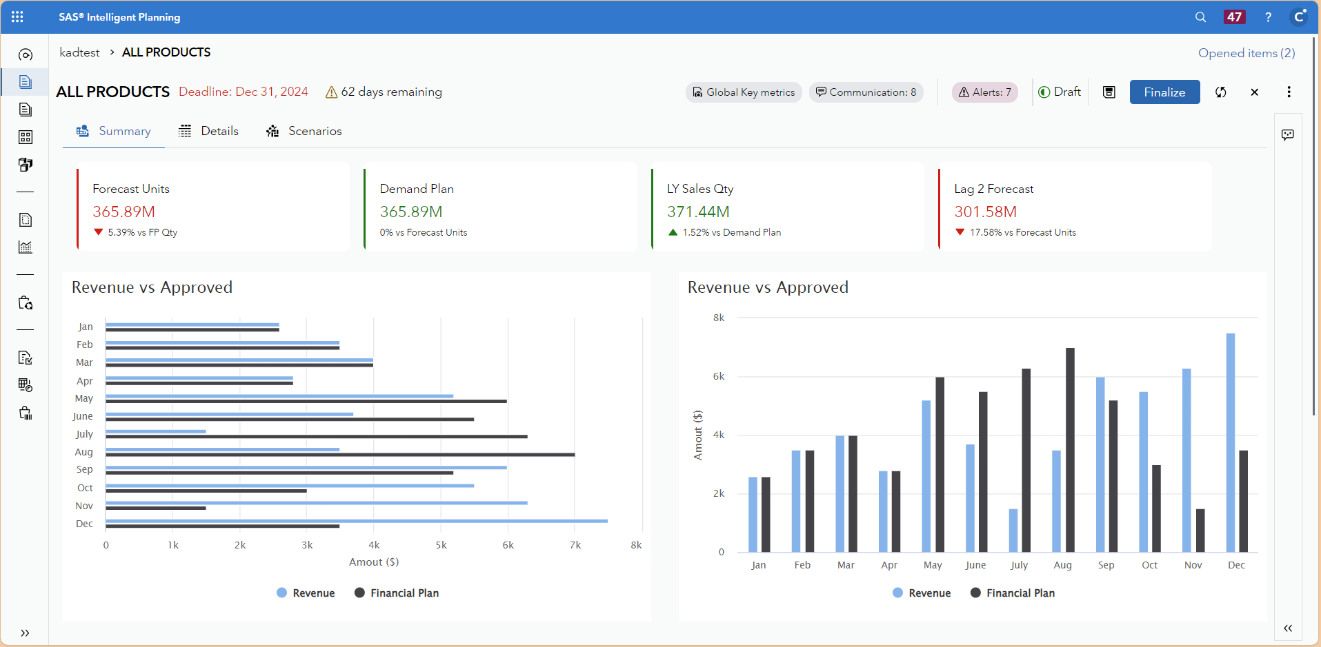Viewport: 1321px width, 647px height.
Task: Open the SAS app launcher grid icon
Action: pyautogui.click(x=17, y=17)
